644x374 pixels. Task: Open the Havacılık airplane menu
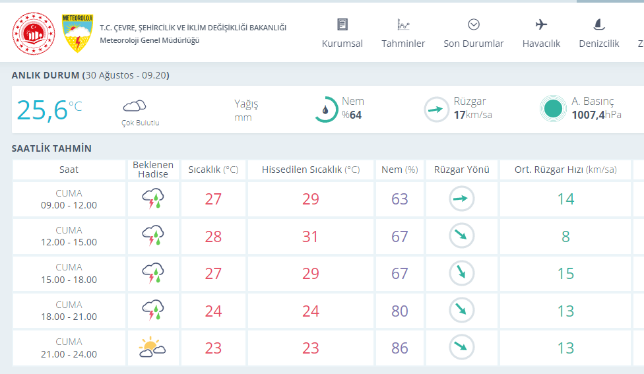[541, 33]
